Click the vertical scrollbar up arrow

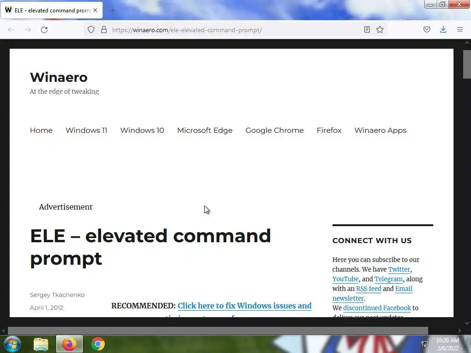click(x=467, y=43)
